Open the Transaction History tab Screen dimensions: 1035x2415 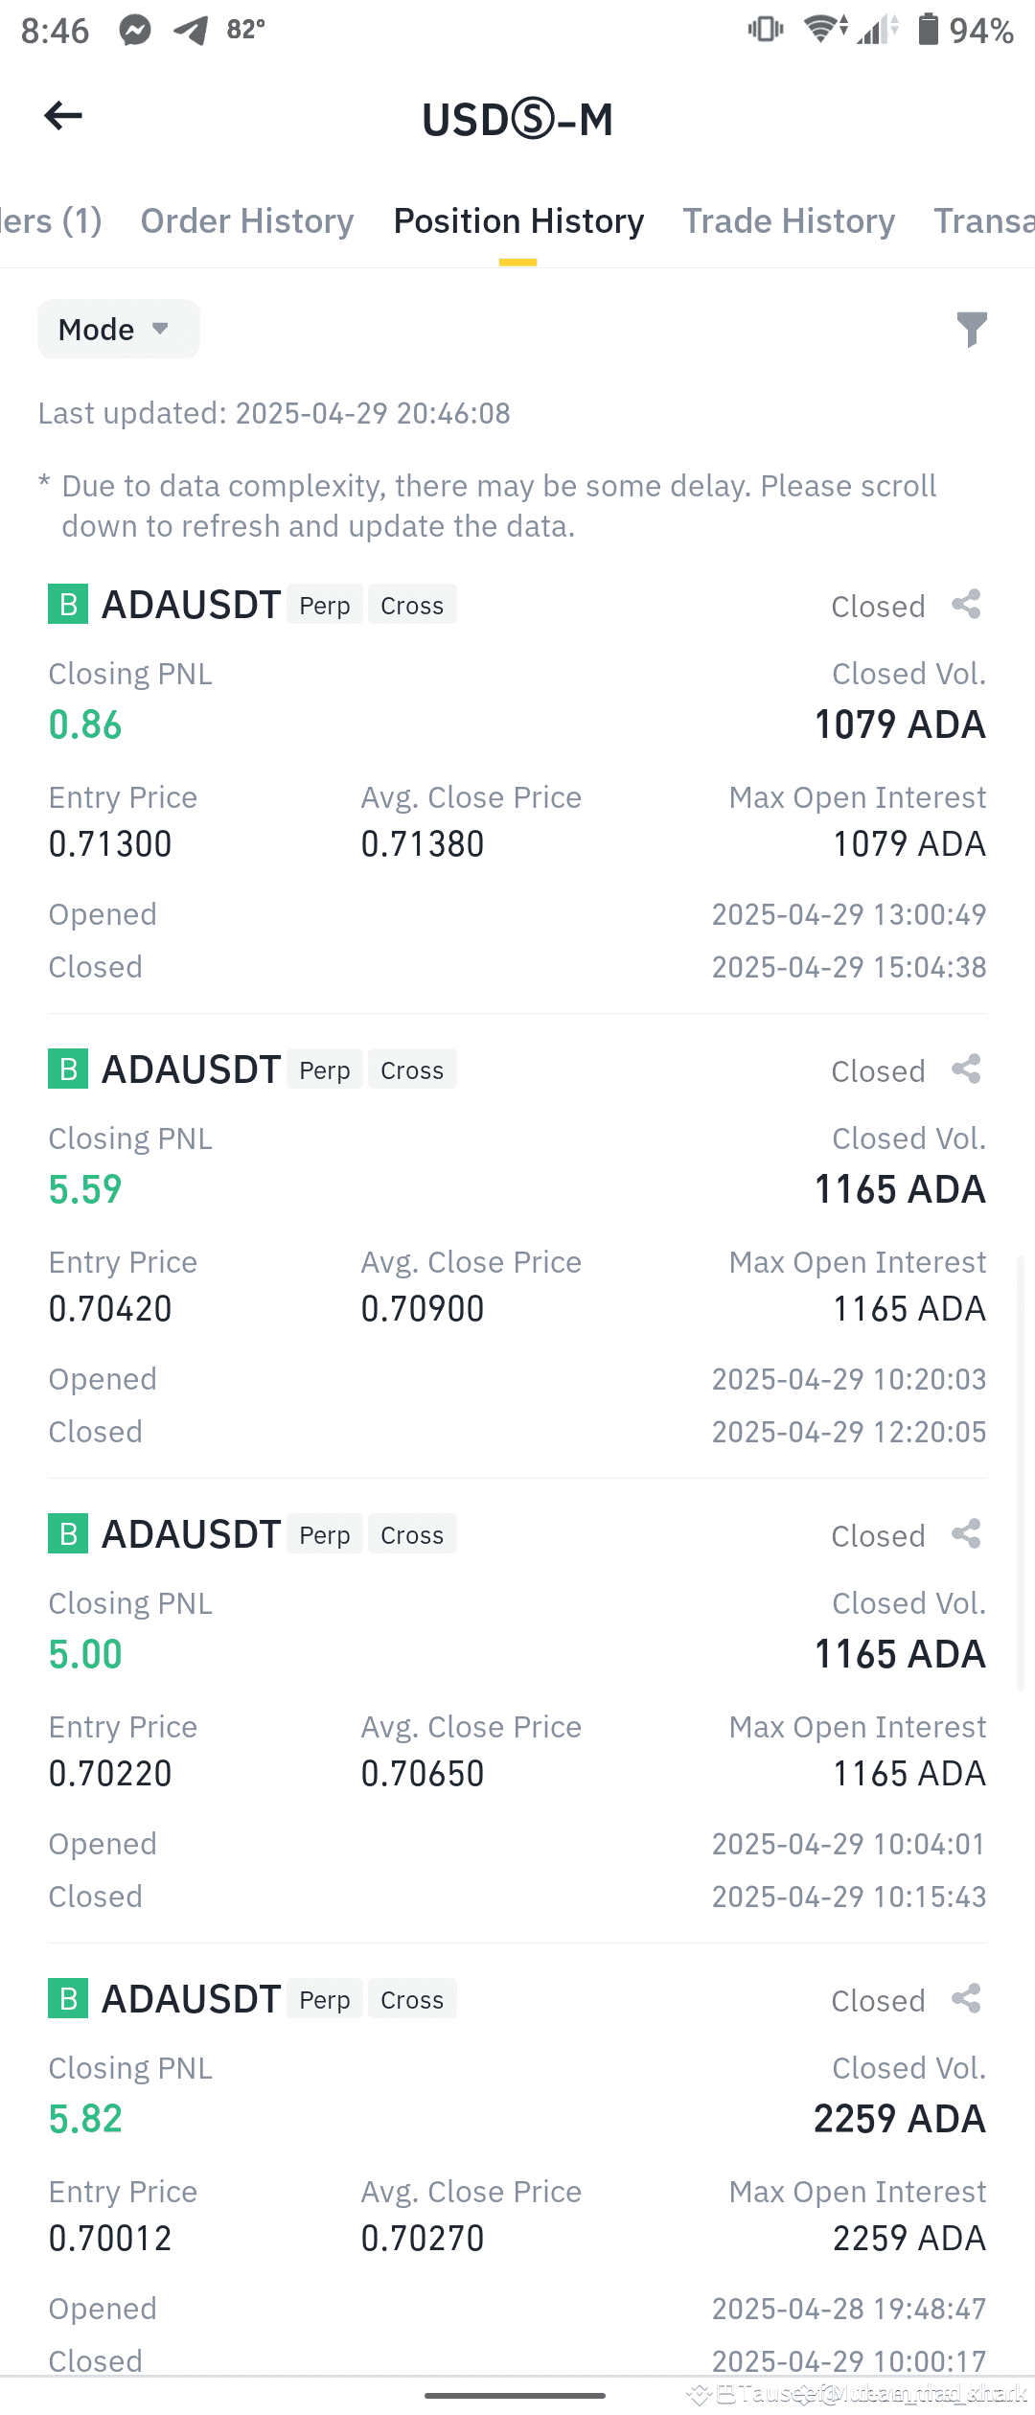click(984, 221)
